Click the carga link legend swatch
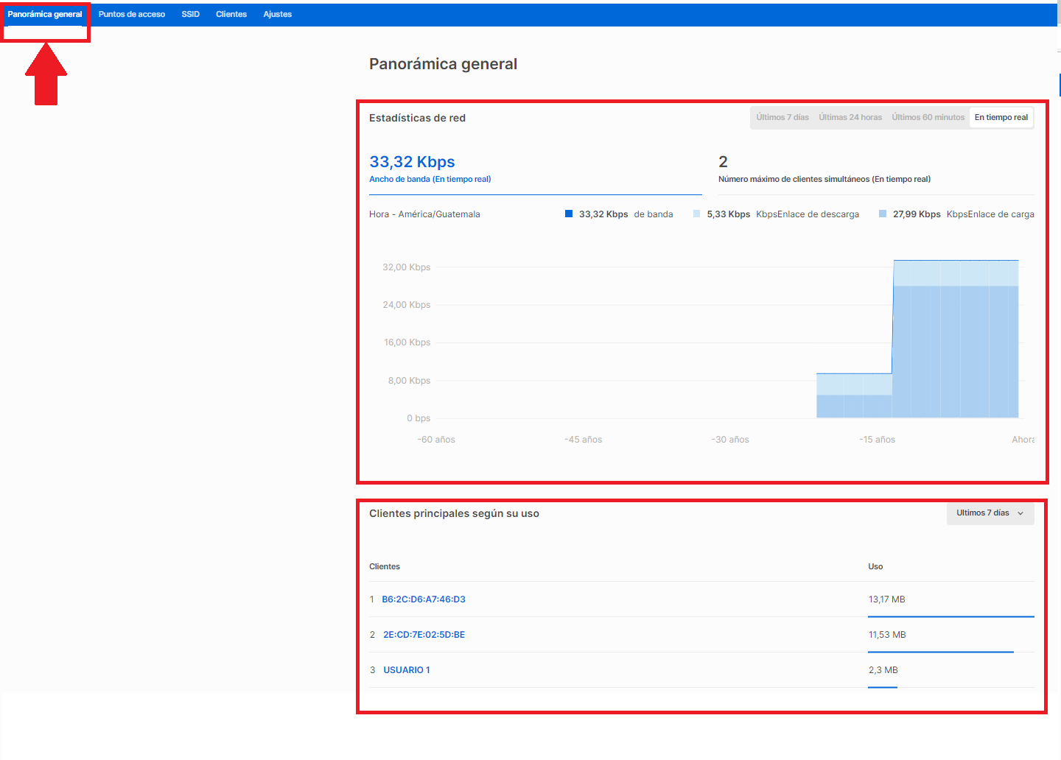 [883, 214]
